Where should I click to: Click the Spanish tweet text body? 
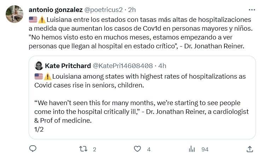click(x=141, y=32)
